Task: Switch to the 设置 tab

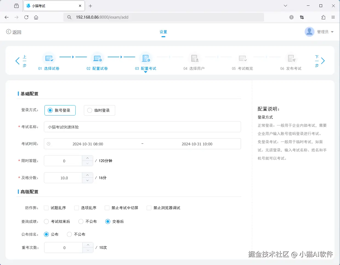Action: [x=163, y=31]
